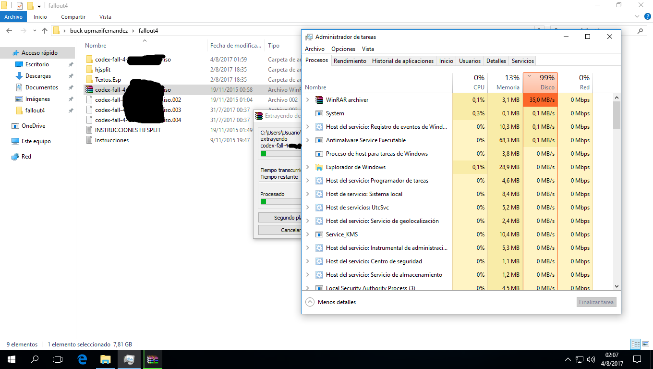Click the Textos.Esp folder icon

[x=89, y=80]
